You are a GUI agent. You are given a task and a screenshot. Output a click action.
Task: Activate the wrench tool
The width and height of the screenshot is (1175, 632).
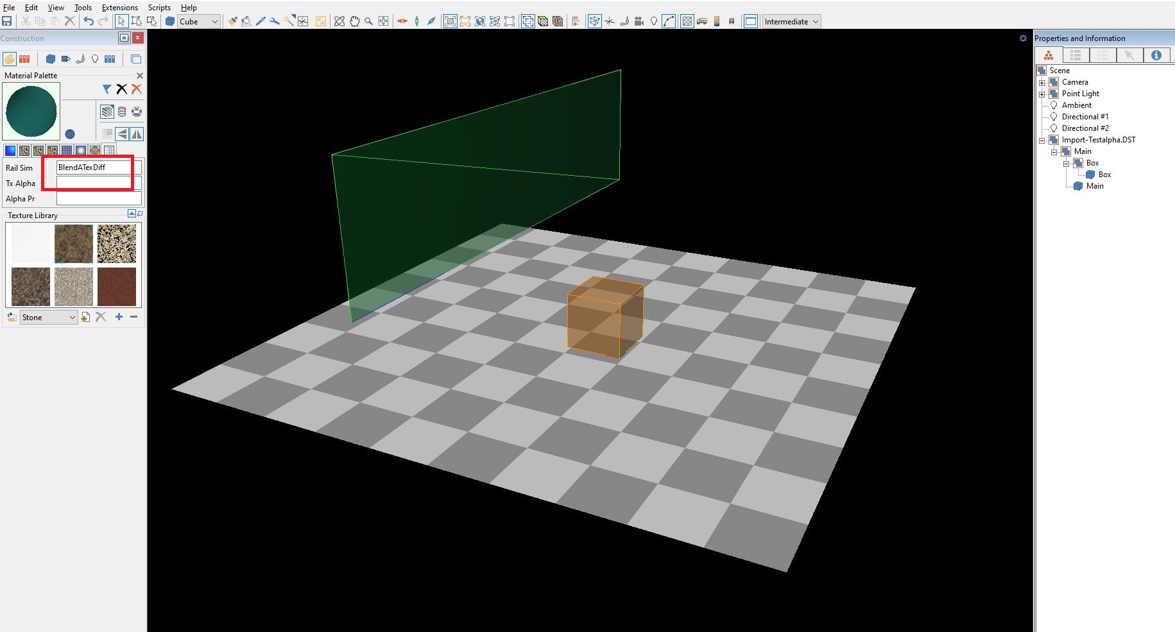[x=275, y=21]
